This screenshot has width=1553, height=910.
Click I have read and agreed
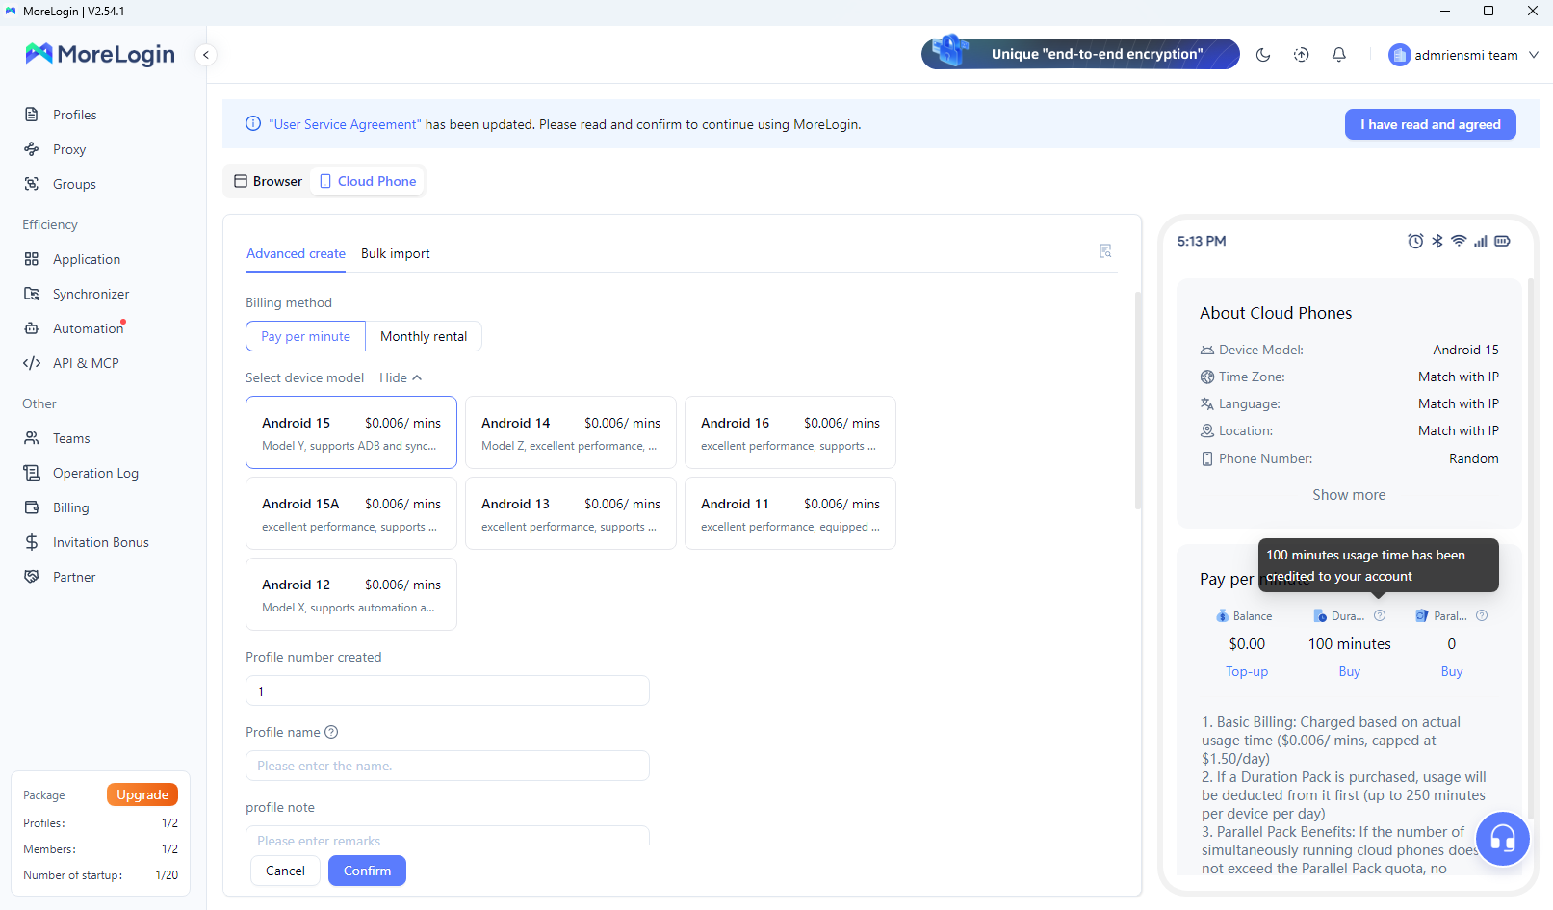pyautogui.click(x=1430, y=124)
